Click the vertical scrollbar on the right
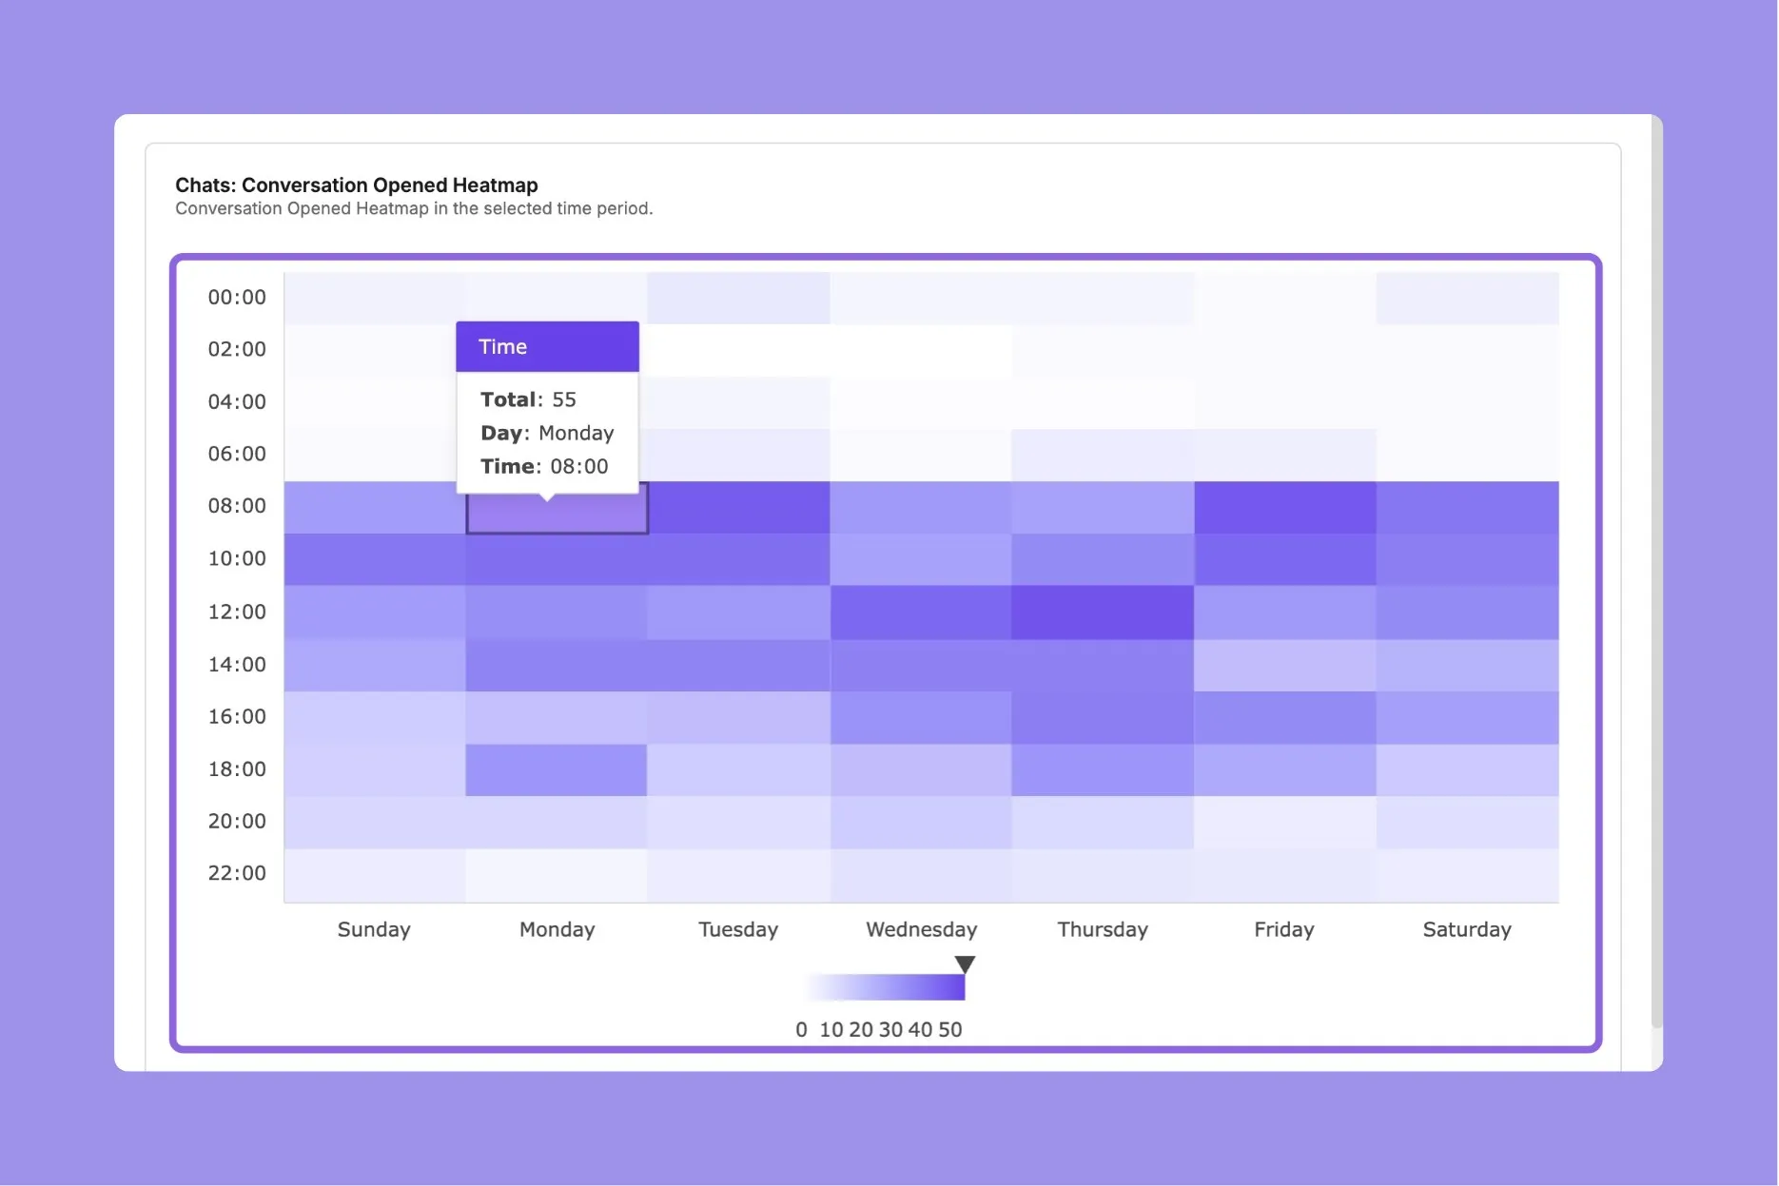1779x1186 pixels. point(1656,573)
